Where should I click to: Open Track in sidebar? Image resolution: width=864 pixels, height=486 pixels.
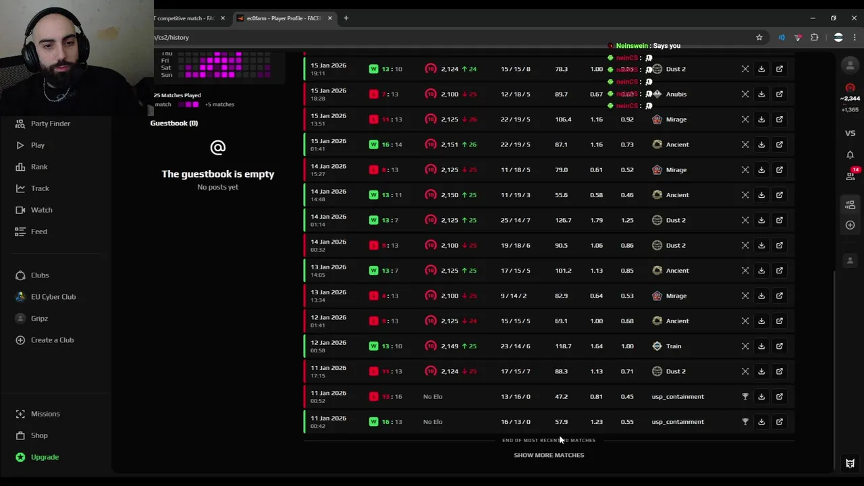pyautogui.click(x=40, y=188)
